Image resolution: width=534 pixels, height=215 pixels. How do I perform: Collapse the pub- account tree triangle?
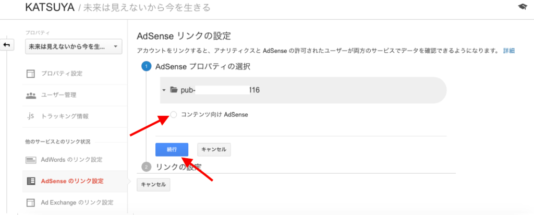coord(164,90)
